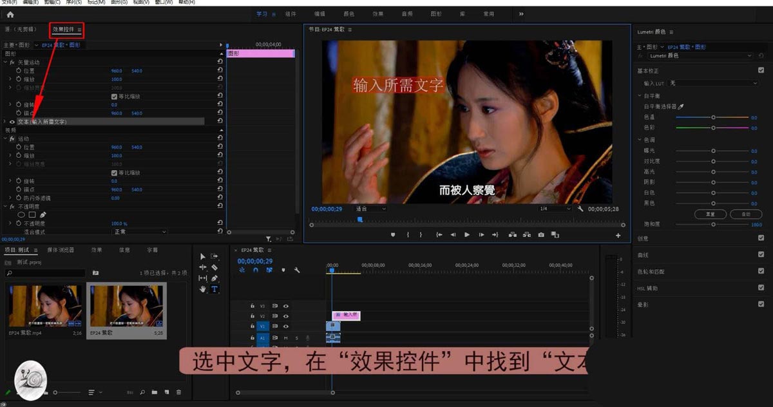Open timeline display settings wrench

[297, 270]
